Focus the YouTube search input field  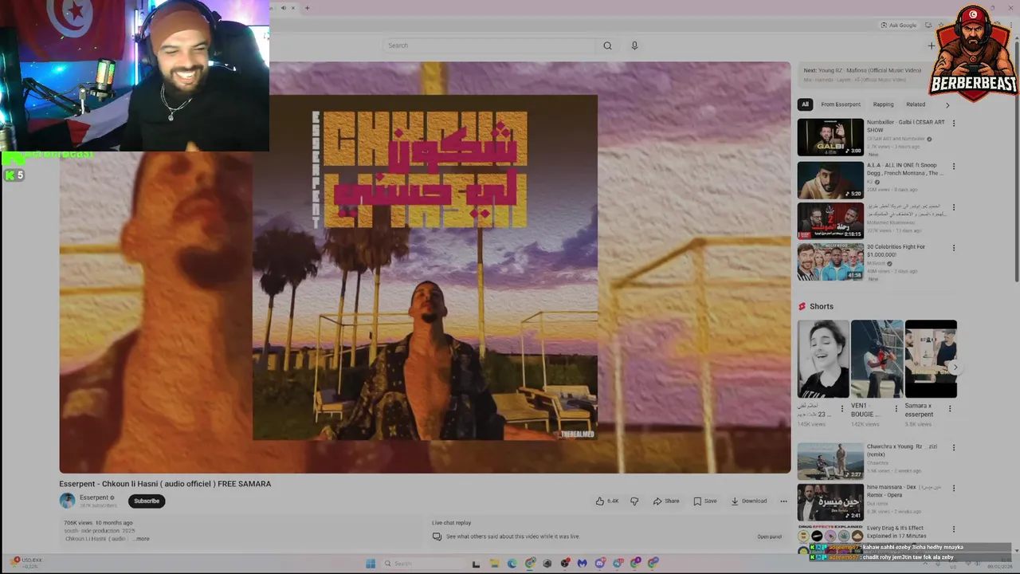click(x=488, y=45)
